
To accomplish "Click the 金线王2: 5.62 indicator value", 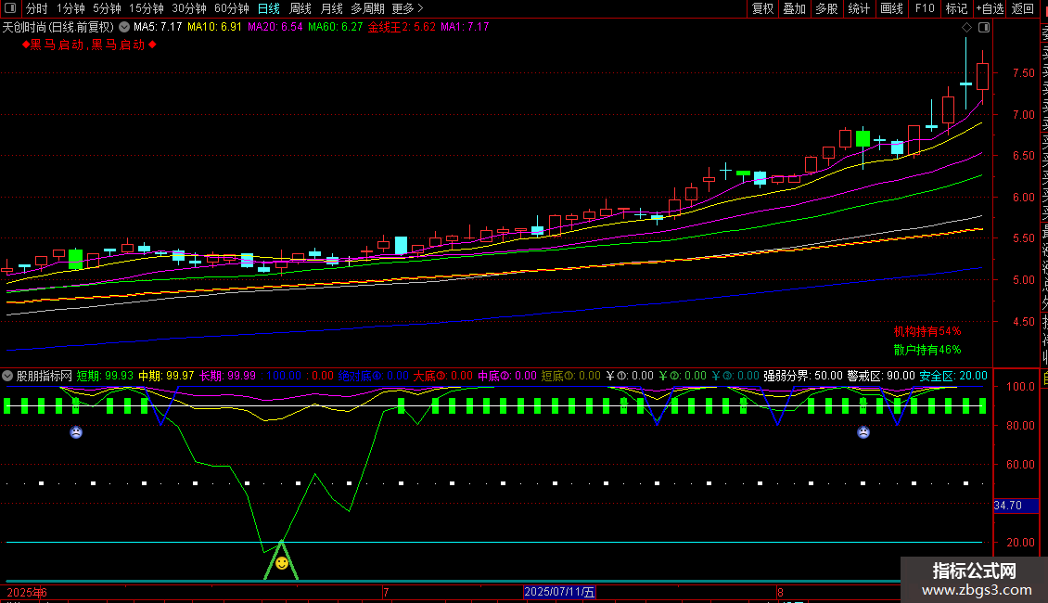I will point(402,28).
